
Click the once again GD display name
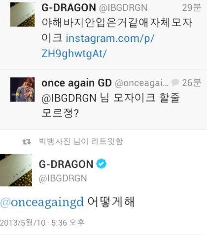coord(76,83)
